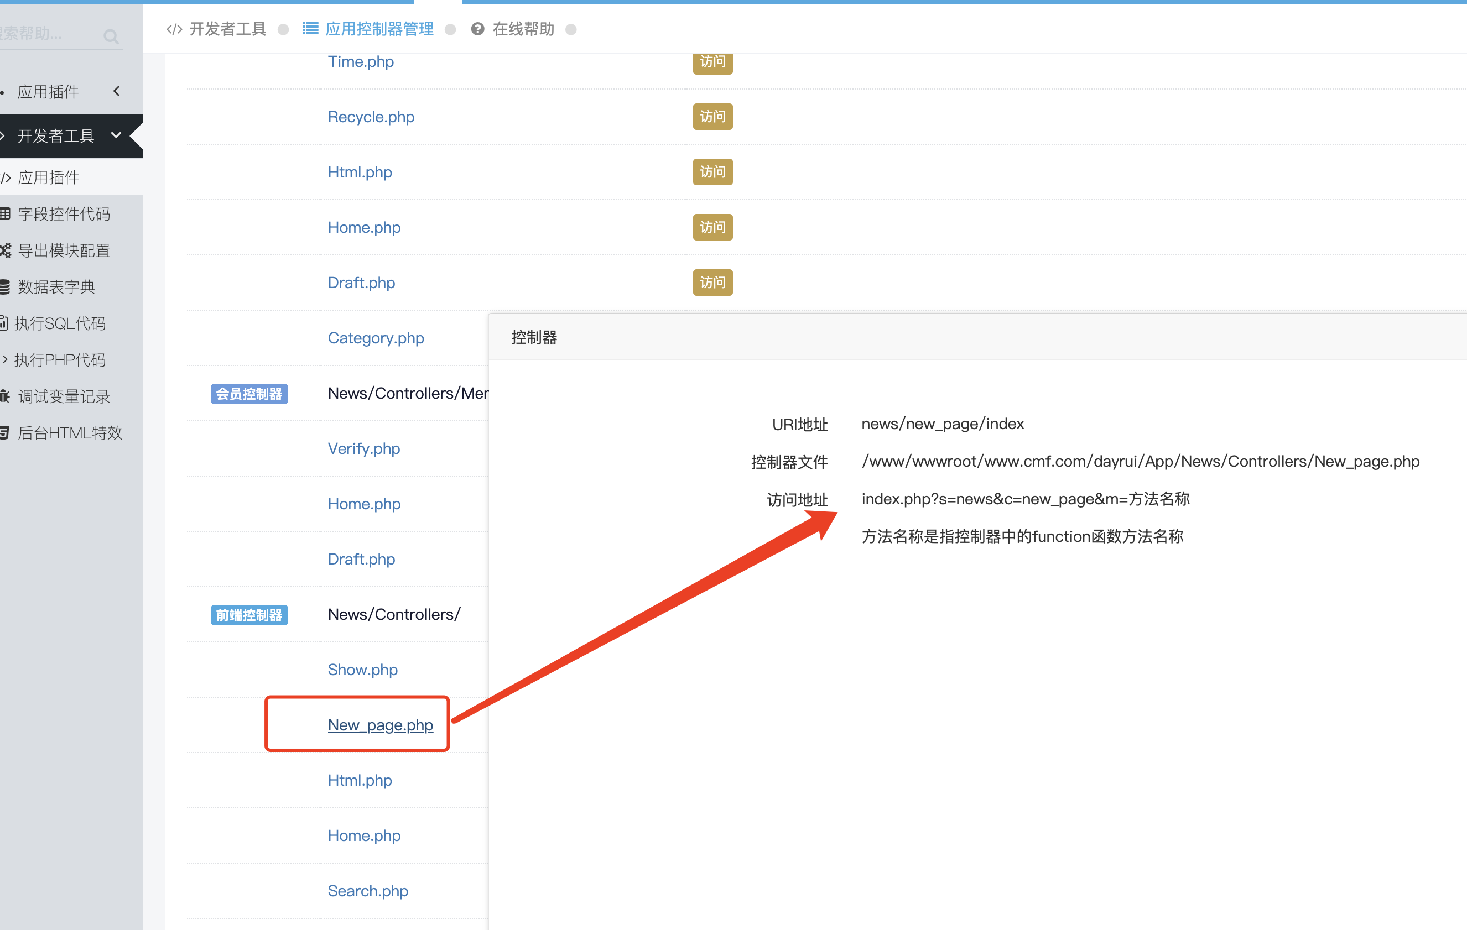Click the question mark icon beside 在线帮助

[x=477, y=29]
